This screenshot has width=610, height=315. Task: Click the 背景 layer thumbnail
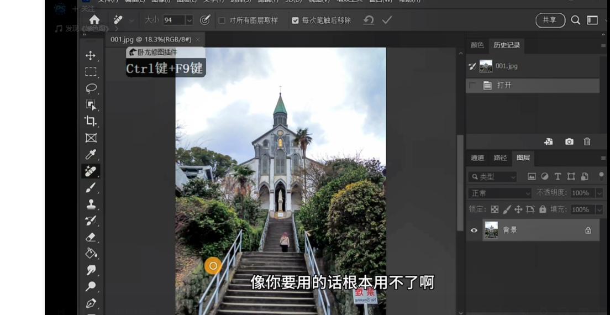click(491, 230)
